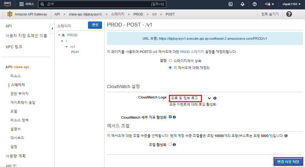Open 리소스 under class-api

[x=16, y=76]
